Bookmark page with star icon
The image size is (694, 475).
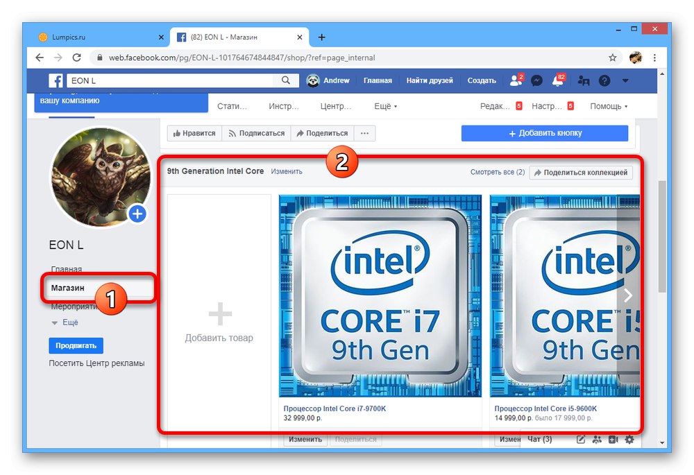point(613,58)
